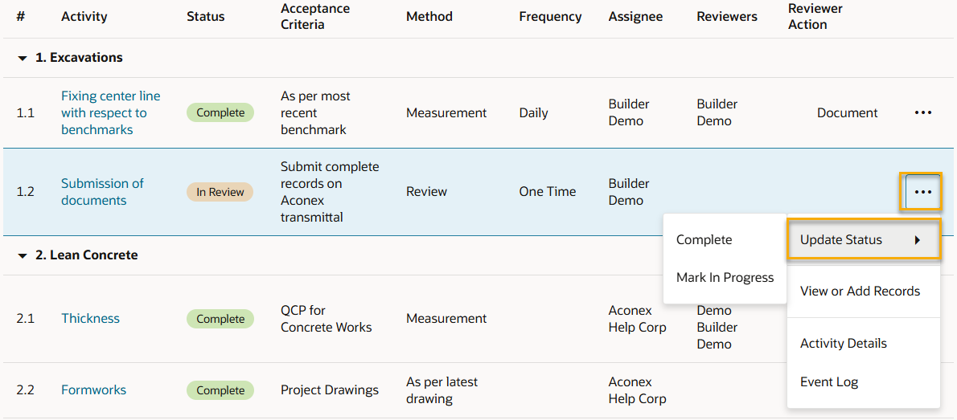Choose Complete from the status submenu

[x=704, y=240]
